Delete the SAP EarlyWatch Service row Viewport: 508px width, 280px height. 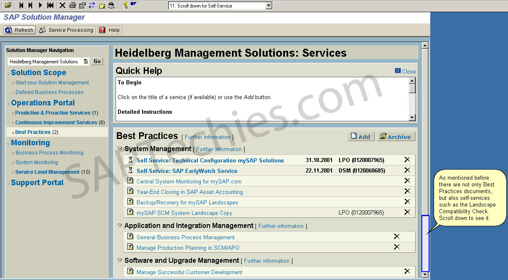coord(407,170)
